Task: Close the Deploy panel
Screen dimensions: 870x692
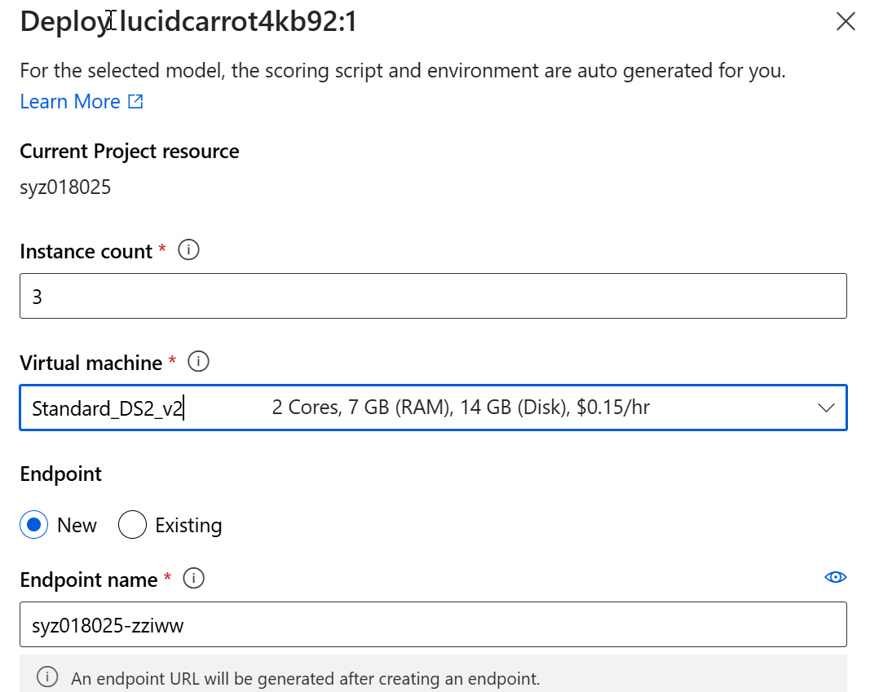Action: (x=846, y=21)
